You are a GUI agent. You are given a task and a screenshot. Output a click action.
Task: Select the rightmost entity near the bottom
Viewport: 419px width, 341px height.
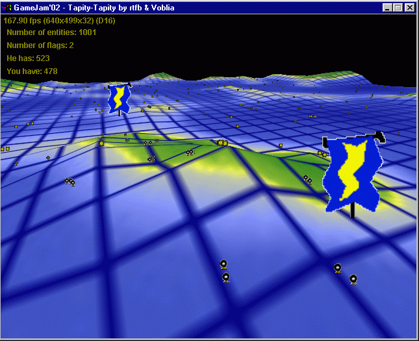click(x=353, y=279)
